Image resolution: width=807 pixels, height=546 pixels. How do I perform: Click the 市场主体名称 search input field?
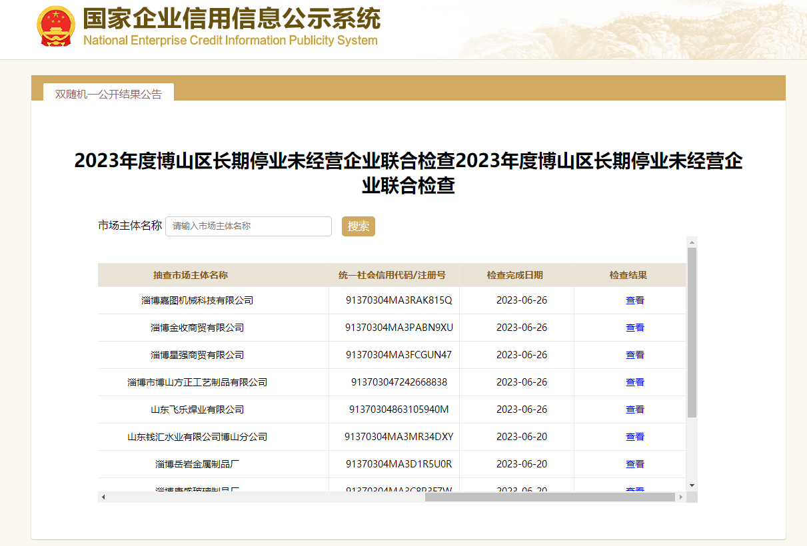point(248,226)
